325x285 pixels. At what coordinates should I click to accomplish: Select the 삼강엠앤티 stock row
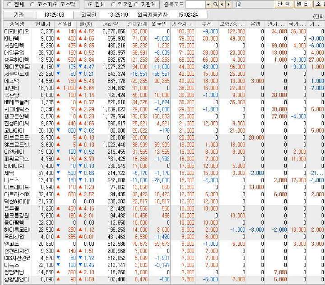[164, 279]
